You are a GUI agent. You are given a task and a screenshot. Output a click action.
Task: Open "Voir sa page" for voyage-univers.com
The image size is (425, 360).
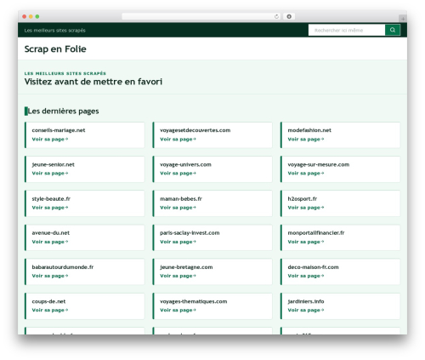point(178,173)
